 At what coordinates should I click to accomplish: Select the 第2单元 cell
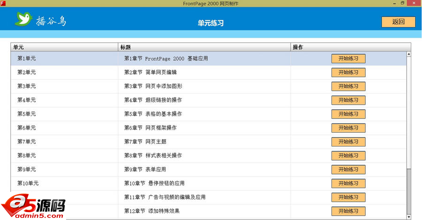tap(64, 73)
